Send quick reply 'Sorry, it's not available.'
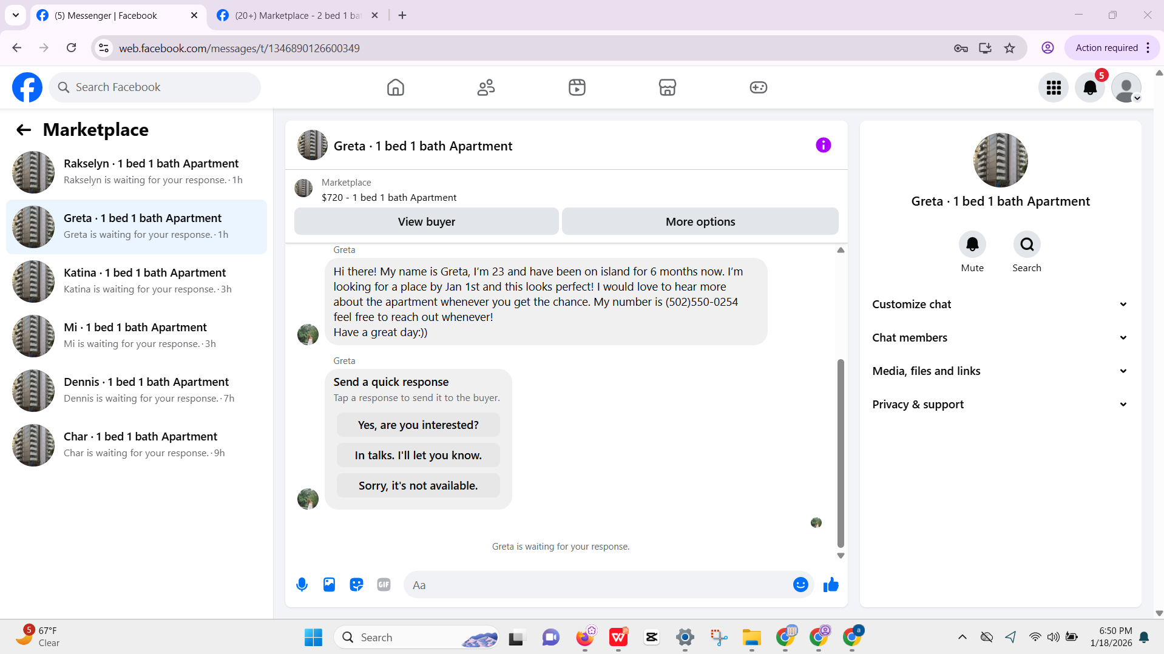This screenshot has width=1164, height=654. (418, 486)
